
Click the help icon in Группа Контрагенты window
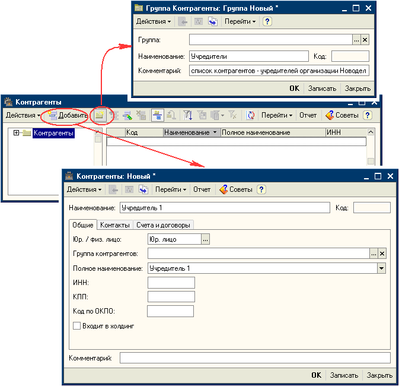[x=267, y=21]
